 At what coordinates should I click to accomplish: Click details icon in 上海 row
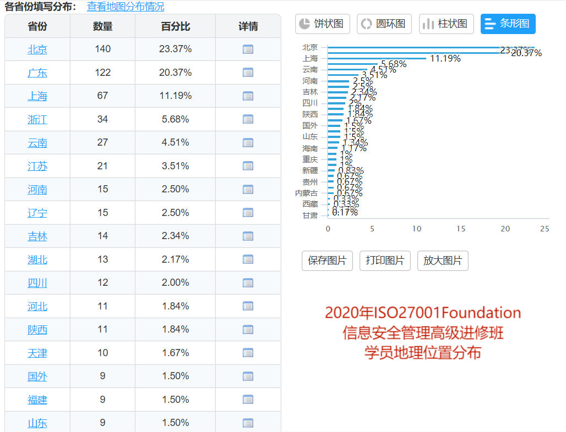pyautogui.click(x=248, y=96)
